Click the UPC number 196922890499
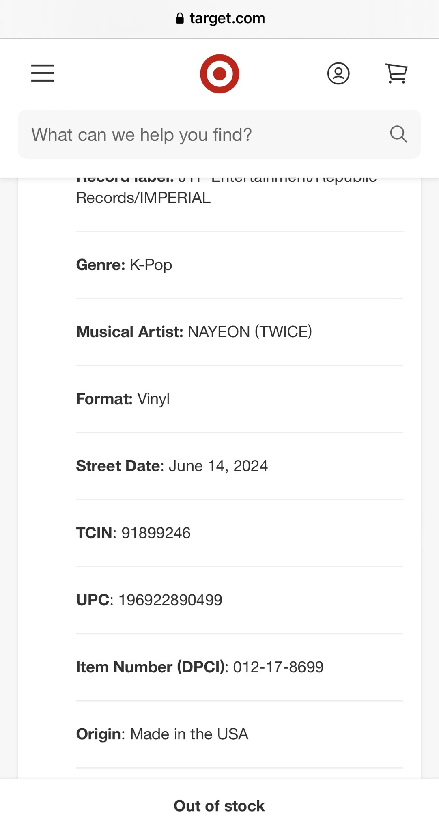The width and height of the screenshot is (439, 831). point(170,600)
